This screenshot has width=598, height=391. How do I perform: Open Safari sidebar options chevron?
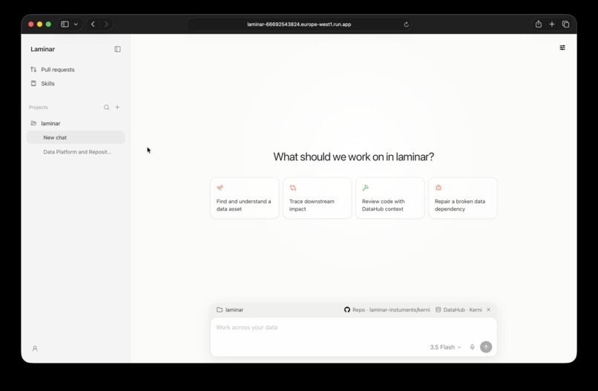[76, 24]
